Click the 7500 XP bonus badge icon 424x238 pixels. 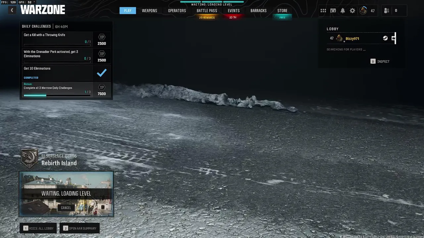[102, 87]
